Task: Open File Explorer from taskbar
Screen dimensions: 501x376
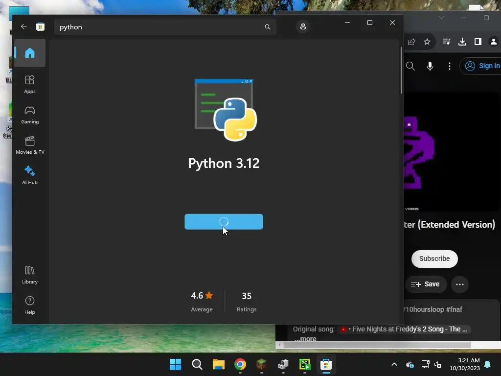Action: [219, 364]
